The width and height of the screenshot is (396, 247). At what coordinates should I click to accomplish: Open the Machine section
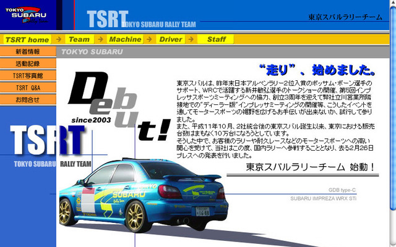[125, 40]
